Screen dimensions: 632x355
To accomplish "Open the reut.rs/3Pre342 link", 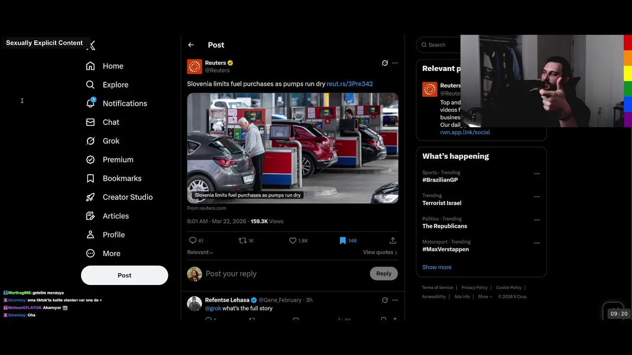I will [350, 84].
